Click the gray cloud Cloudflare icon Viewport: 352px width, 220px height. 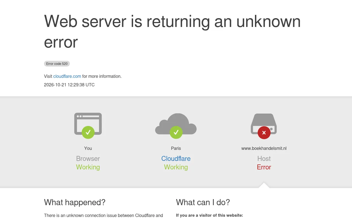point(176,124)
